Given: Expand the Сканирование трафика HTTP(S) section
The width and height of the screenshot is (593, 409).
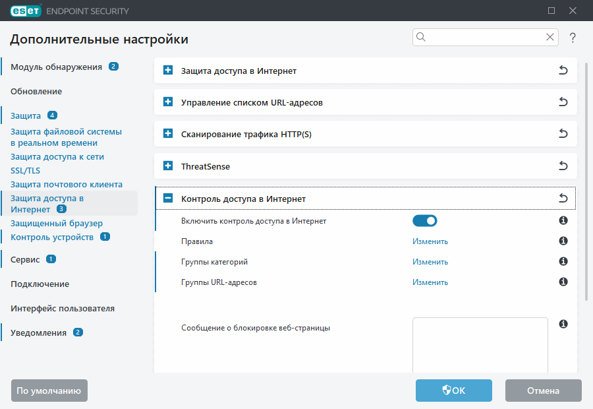Looking at the screenshot, I should pyautogui.click(x=167, y=133).
